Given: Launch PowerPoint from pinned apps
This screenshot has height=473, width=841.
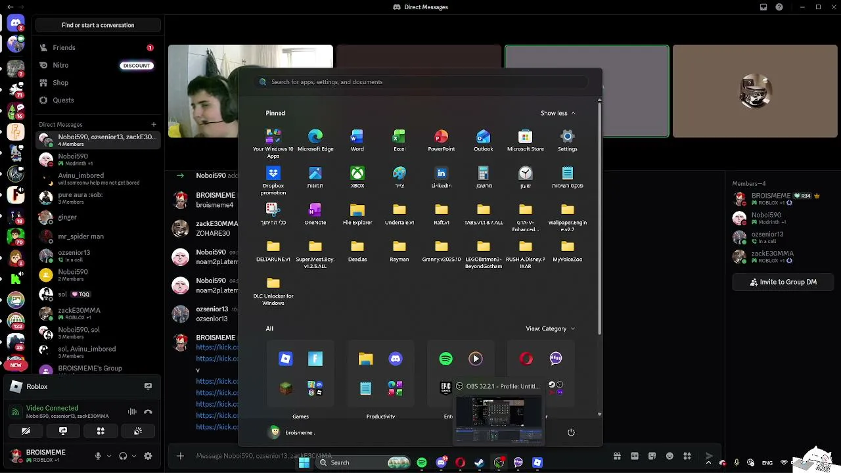Looking at the screenshot, I should 442,140.
